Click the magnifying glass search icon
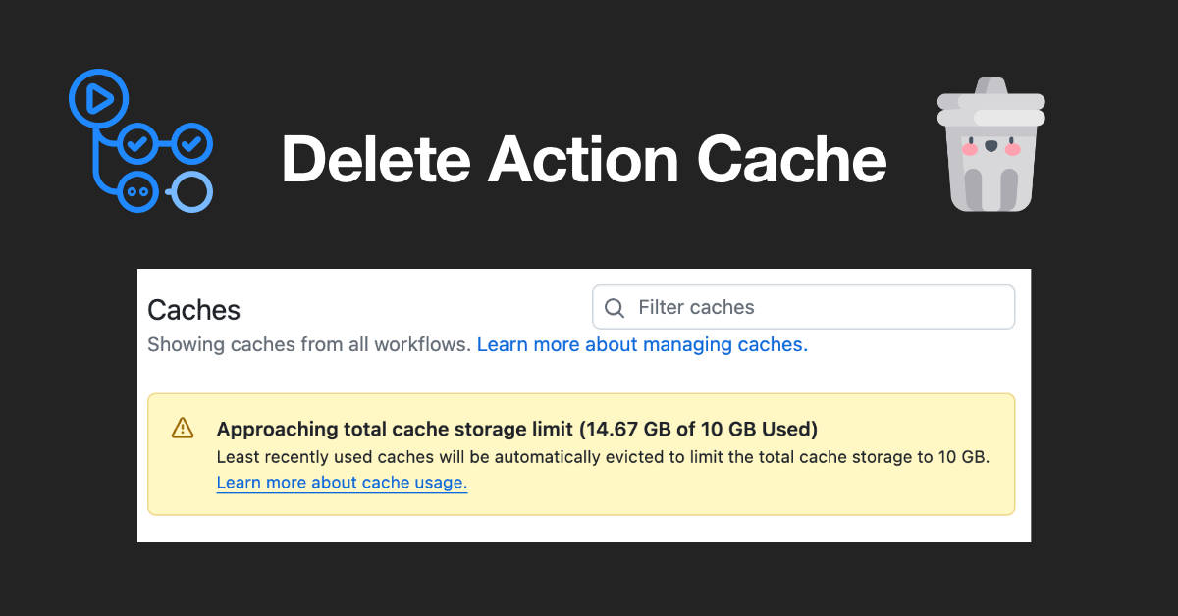Image resolution: width=1178 pixels, height=616 pixels. [615, 308]
